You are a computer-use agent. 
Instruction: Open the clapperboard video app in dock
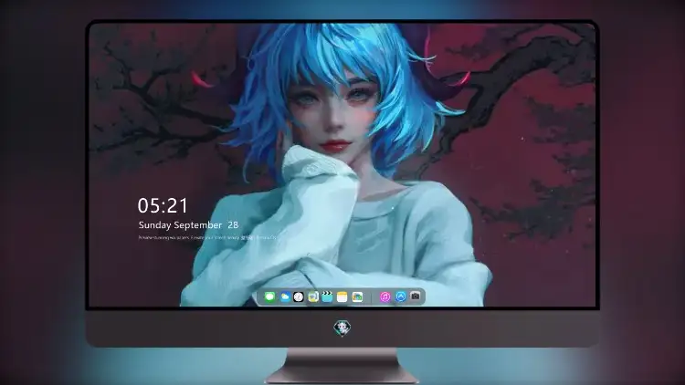point(327,297)
